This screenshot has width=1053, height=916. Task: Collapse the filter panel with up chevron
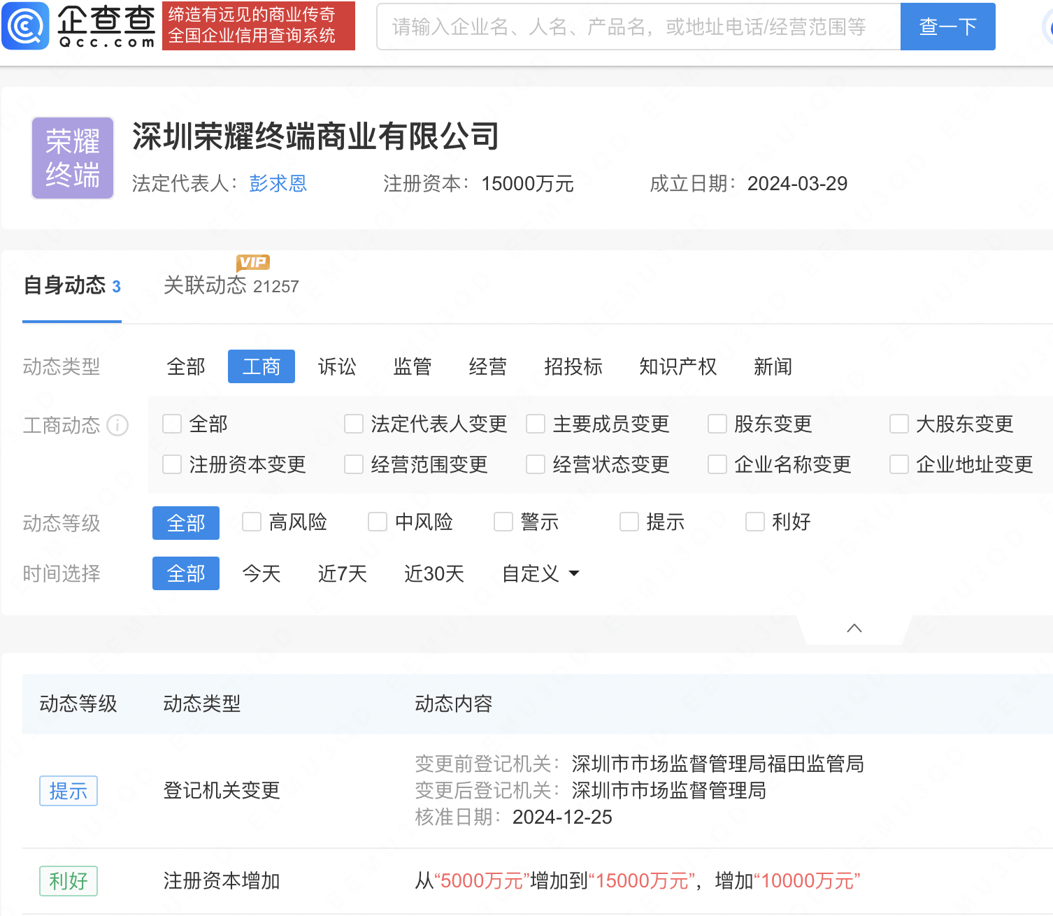click(854, 628)
